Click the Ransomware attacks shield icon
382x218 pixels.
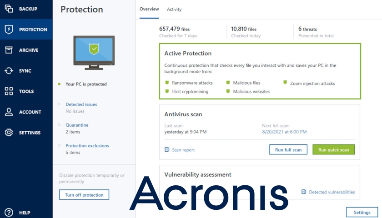167,83
